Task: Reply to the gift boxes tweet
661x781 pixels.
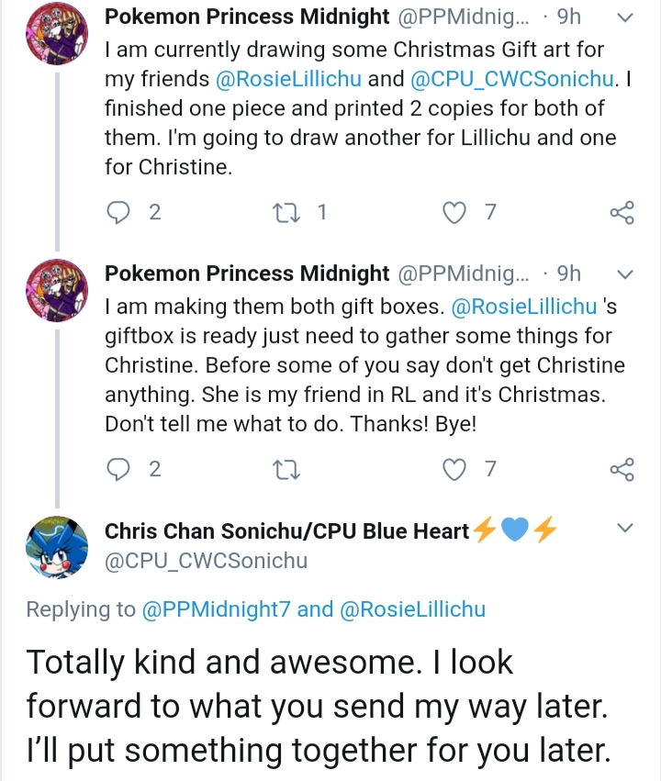Action: 118,470
